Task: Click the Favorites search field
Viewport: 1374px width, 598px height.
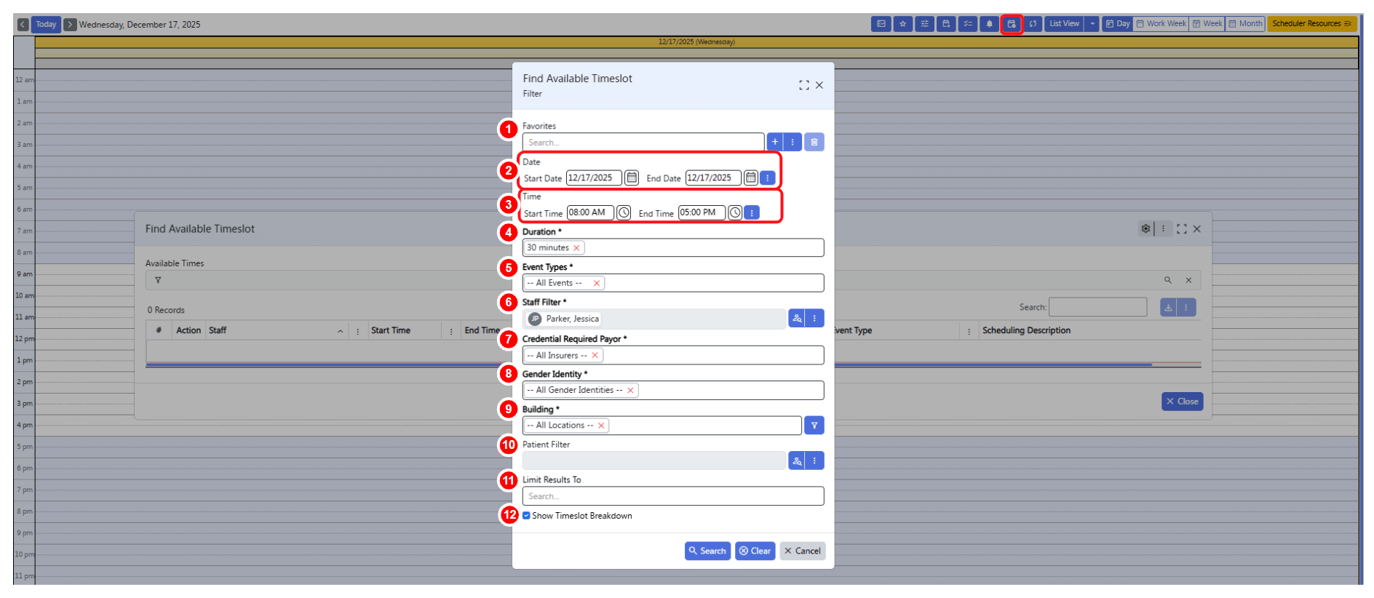Action: pos(643,142)
